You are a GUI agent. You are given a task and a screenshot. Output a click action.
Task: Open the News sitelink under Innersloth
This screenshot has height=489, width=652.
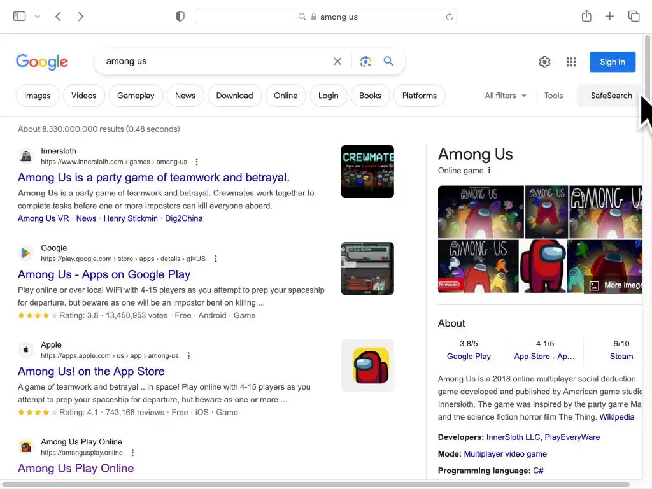pyautogui.click(x=86, y=218)
